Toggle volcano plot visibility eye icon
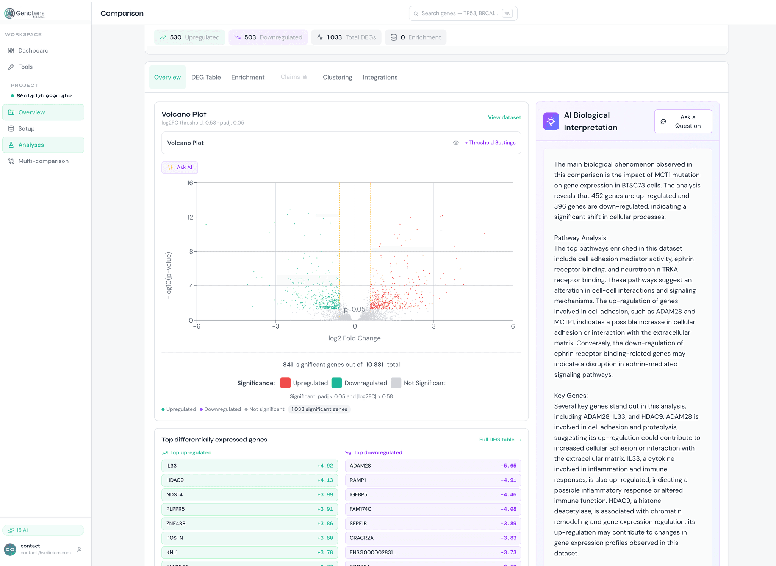The image size is (776, 566). (456, 143)
